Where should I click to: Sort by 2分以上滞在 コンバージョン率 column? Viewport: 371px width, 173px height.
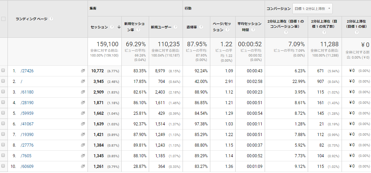[285, 24]
